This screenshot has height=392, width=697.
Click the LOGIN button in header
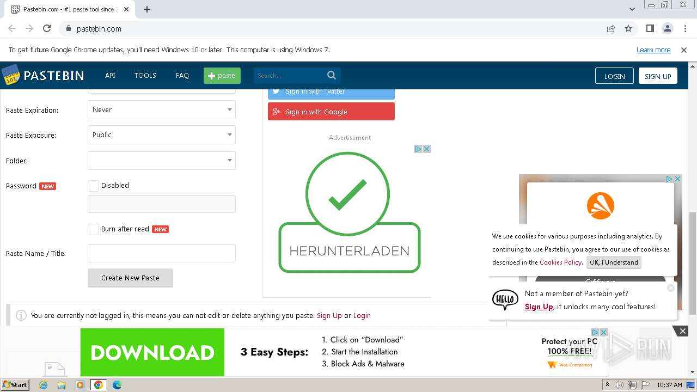(614, 76)
